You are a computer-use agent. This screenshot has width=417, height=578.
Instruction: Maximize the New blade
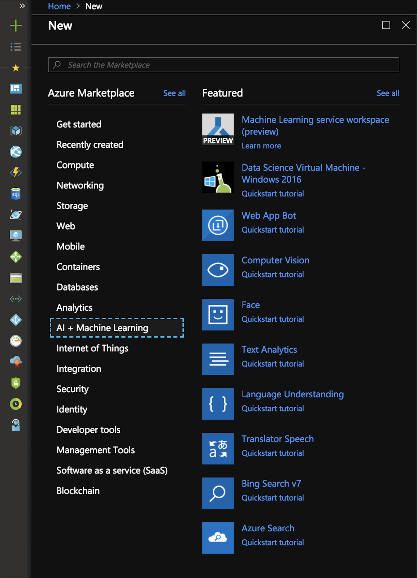click(x=386, y=25)
